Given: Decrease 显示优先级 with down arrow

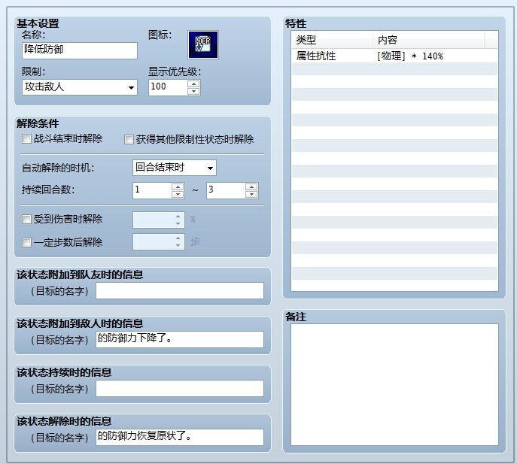Looking at the screenshot, I should click(x=193, y=91).
